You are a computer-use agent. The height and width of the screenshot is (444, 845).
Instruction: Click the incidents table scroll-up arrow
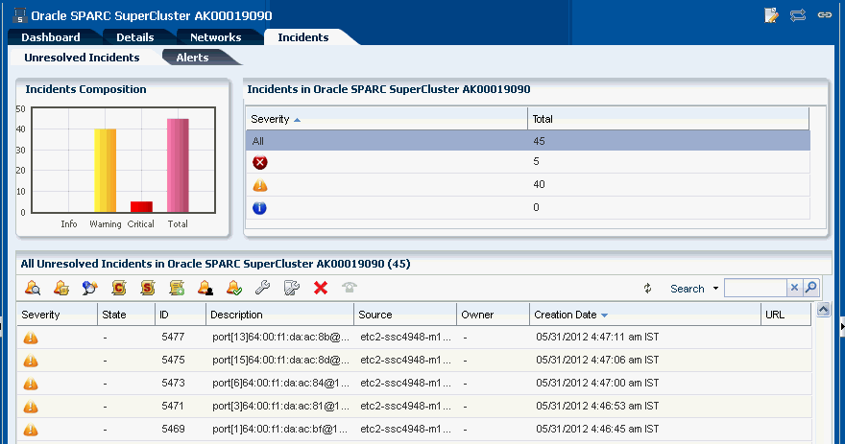[823, 310]
